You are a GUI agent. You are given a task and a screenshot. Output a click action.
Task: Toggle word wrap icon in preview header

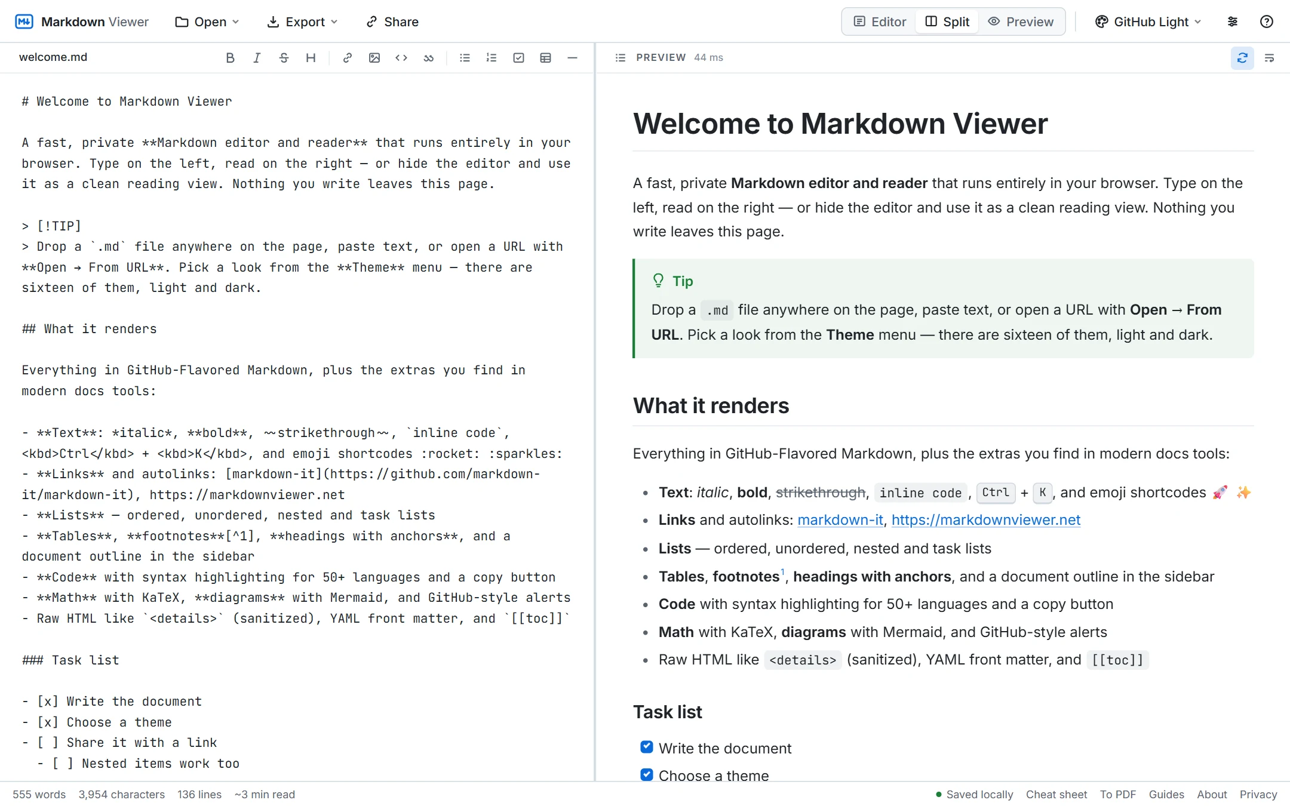click(1269, 58)
